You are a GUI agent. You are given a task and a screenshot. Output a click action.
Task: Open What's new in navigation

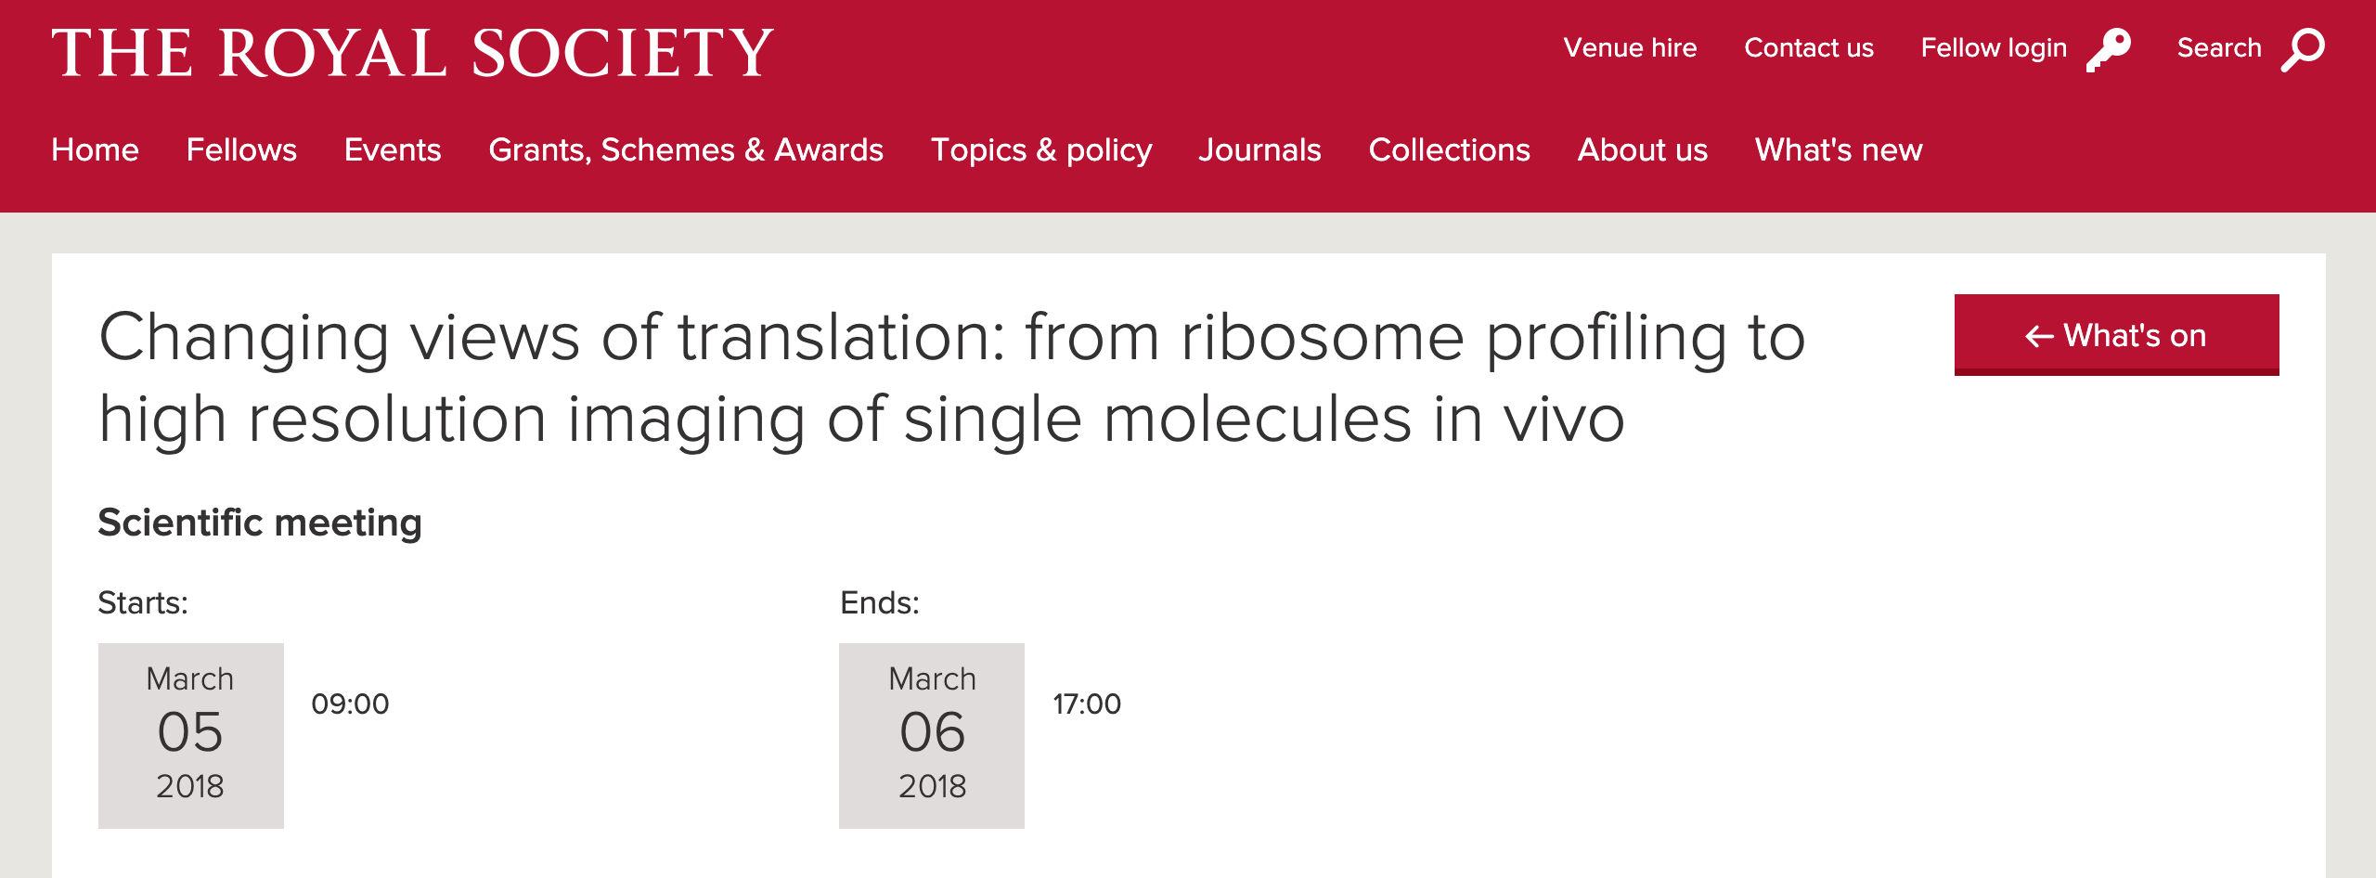(x=1839, y=149)
